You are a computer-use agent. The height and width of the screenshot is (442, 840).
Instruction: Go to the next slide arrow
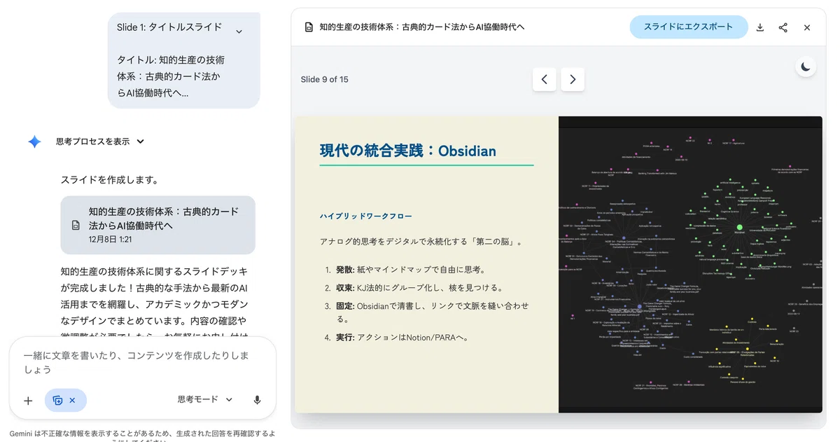point(573,79)
